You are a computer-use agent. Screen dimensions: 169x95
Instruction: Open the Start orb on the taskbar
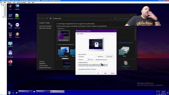pyautogui.click(x=9, y=93)
